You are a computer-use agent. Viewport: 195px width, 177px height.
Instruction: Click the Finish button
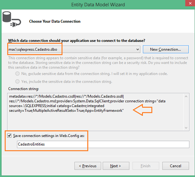(146, 166)
